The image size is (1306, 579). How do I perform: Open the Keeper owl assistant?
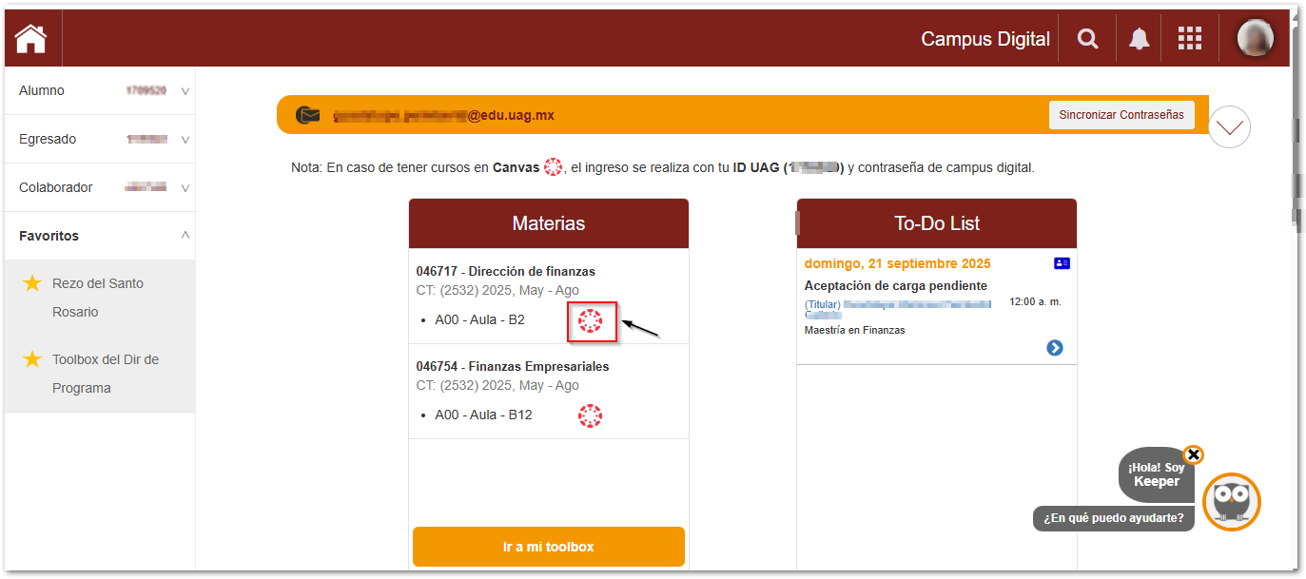pos(1232,502)
